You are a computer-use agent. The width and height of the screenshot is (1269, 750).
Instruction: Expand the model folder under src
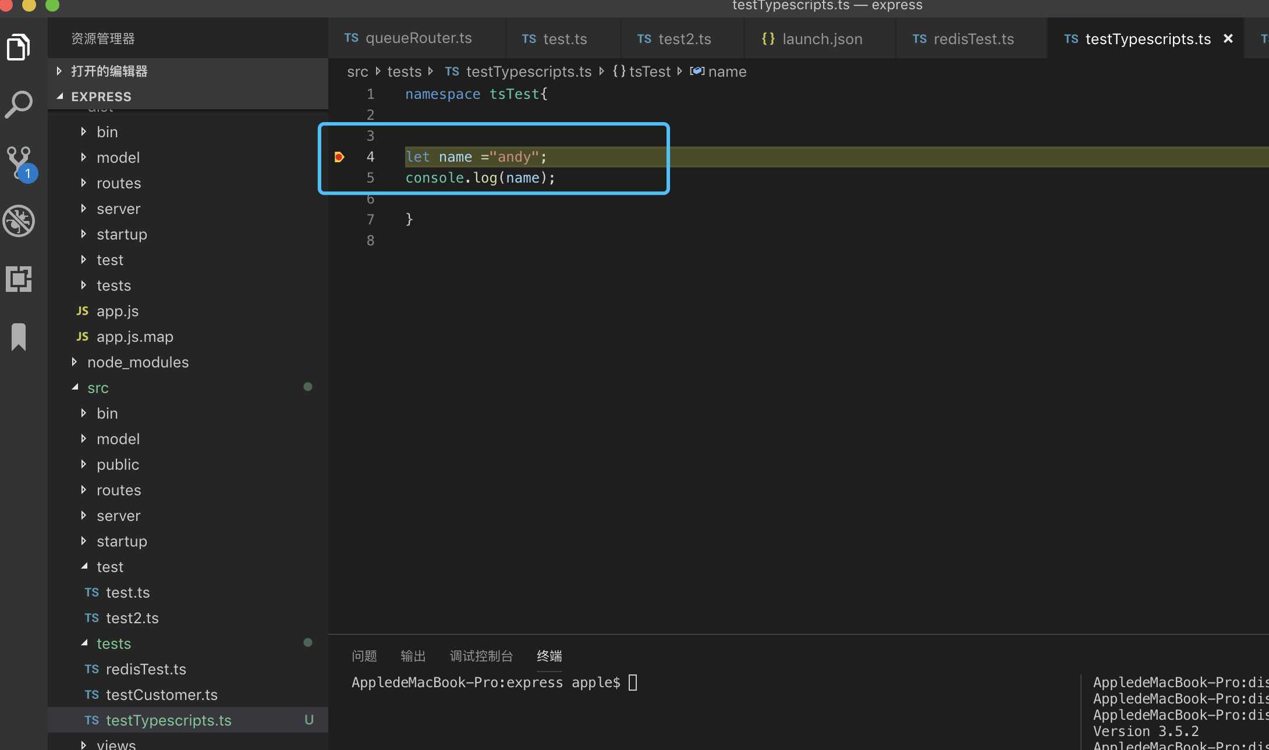click(x=188, y=439)
